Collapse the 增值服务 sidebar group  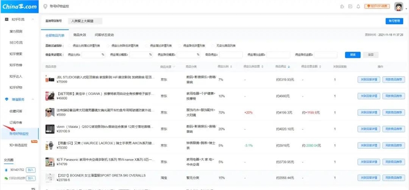point(33,99)
